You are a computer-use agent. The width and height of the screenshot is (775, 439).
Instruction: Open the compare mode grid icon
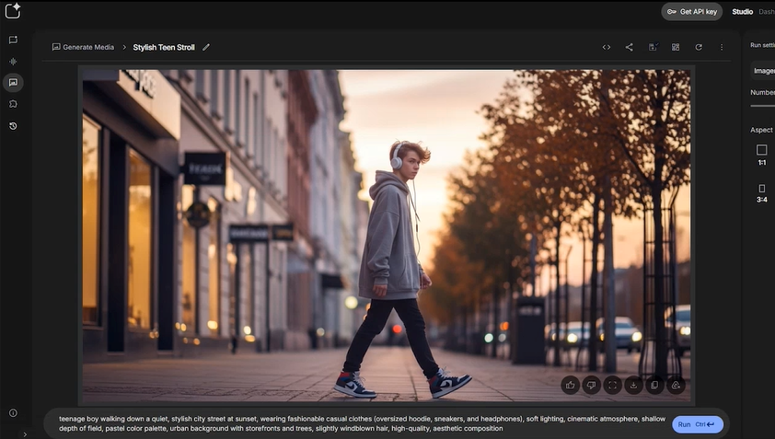676,48
